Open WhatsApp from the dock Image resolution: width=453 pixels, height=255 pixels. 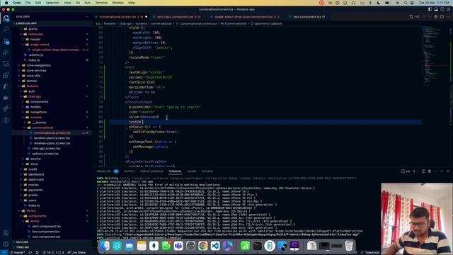click(x=166, y=246)
